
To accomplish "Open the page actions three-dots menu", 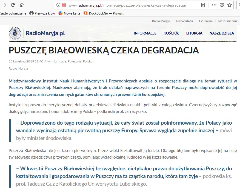I will tap(214, 5).
